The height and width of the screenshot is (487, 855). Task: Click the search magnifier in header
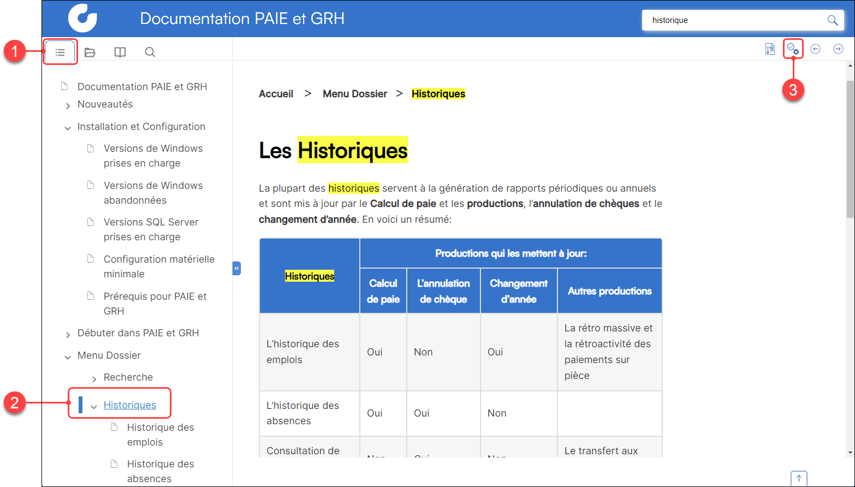click(x=832, y=20)
